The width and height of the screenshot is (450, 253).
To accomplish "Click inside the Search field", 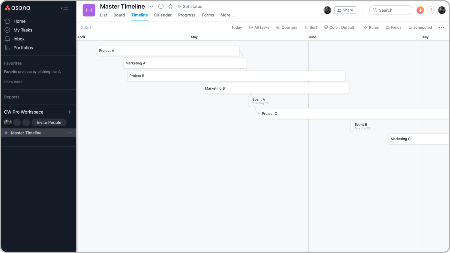I will point(391,10).
